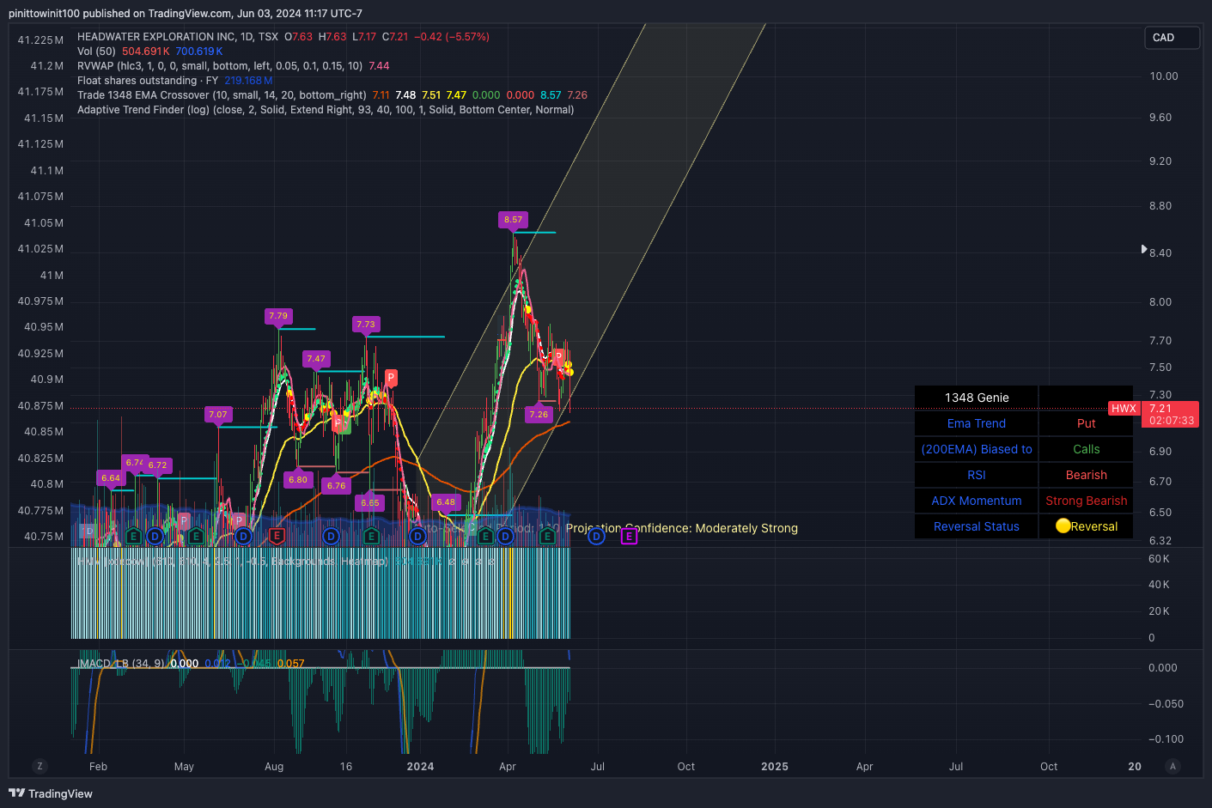Select the Adaptive Trend Finder (log) legend
Screen dimensions: 1212x808
326,110
